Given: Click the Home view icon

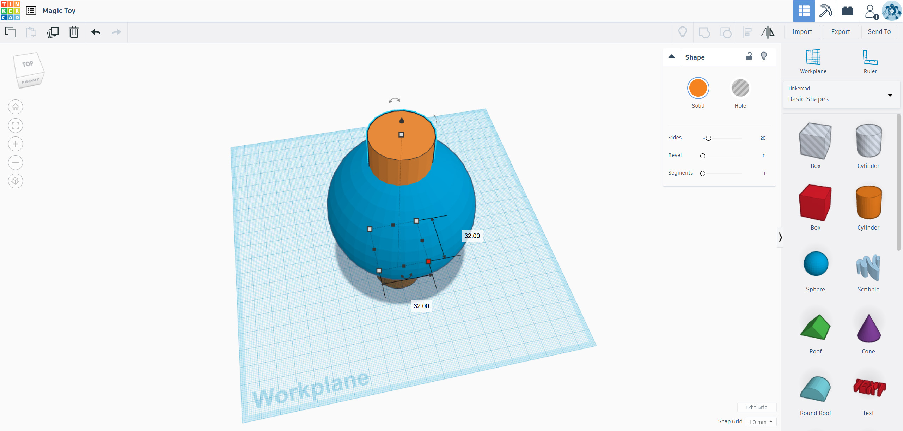Looking at the screenshot, I should point(16,107).
